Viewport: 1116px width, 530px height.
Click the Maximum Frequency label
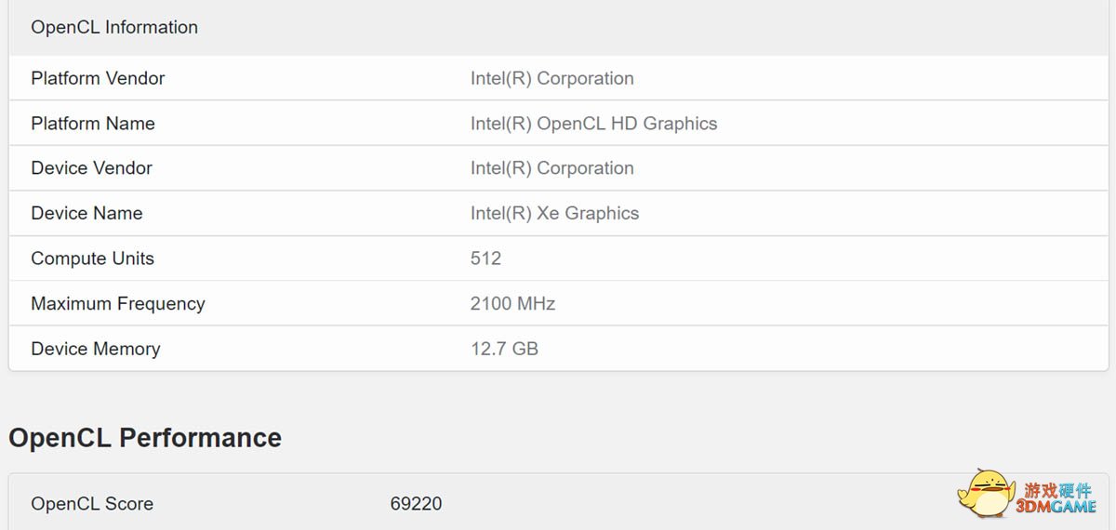(x=118, y=303)
